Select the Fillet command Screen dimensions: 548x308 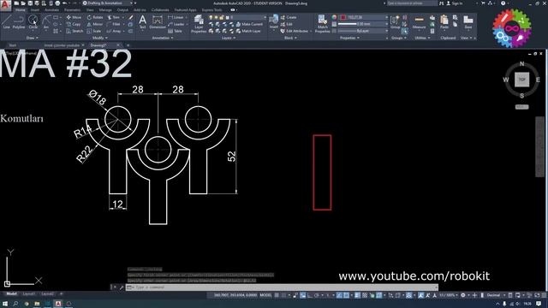point(114,24)
